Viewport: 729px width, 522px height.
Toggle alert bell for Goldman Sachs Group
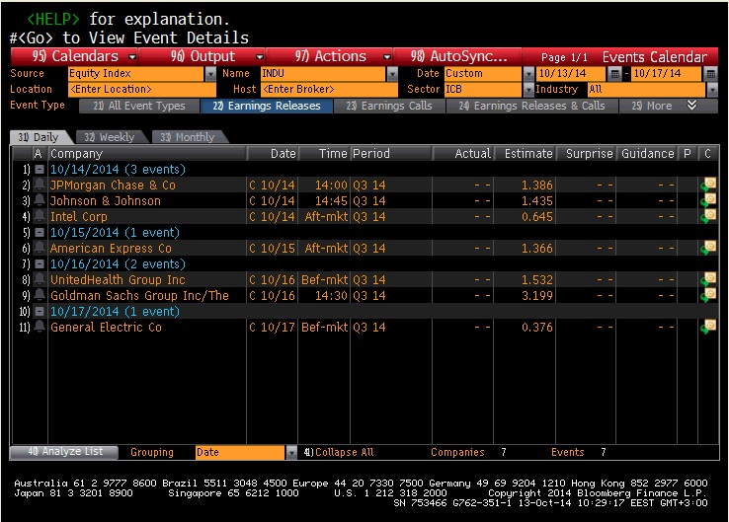click(40, 295)
